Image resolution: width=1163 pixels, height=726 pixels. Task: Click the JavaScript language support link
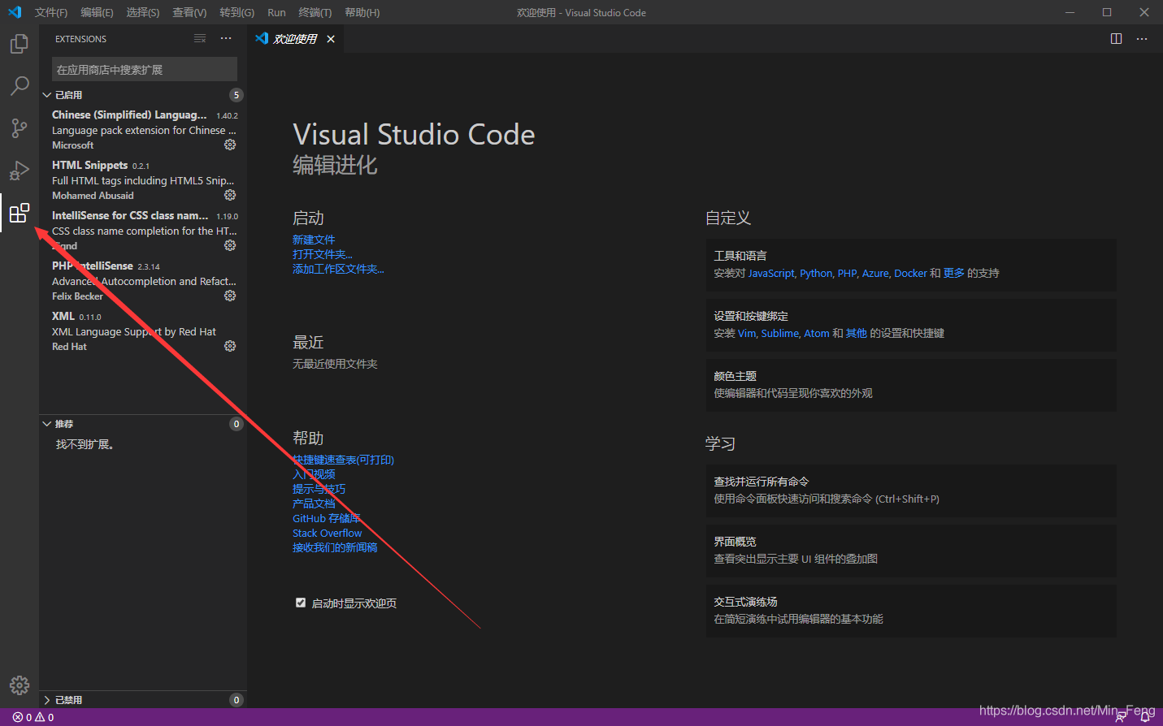(x=771, y=273)
